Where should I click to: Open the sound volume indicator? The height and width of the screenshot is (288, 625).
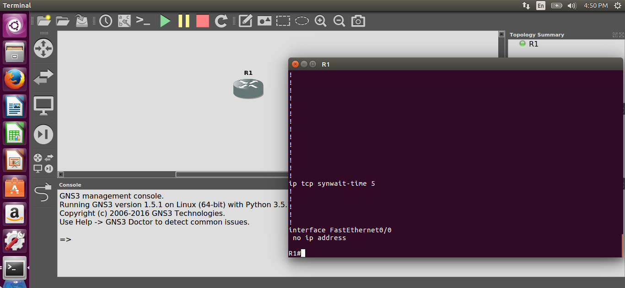(x=571, y=5)
